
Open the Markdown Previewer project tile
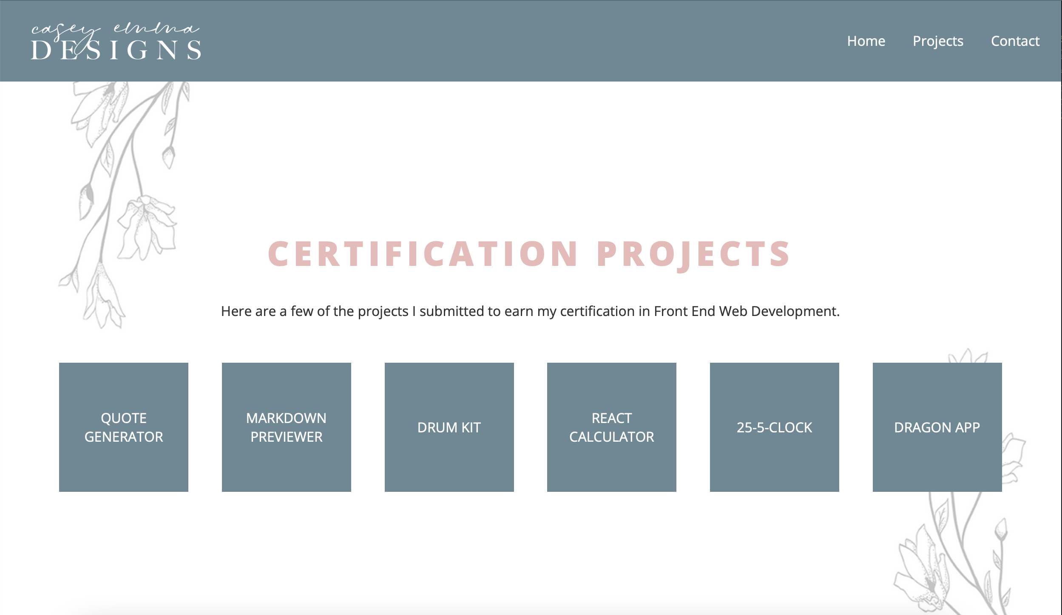[x=287, y=427]
